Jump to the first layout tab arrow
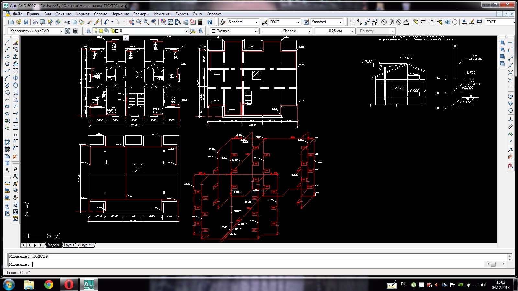 click(23, 245)
